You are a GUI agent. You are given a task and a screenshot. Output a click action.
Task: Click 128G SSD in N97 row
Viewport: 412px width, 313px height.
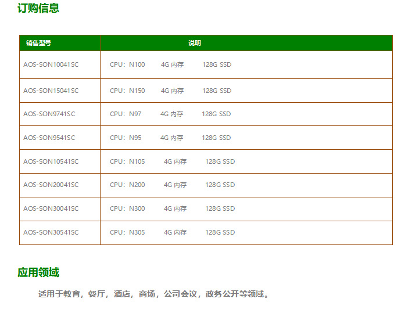216,114
